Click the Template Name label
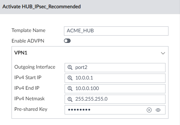Image resolution: width=180 pixels, height=125 pixels. [28, 30]
